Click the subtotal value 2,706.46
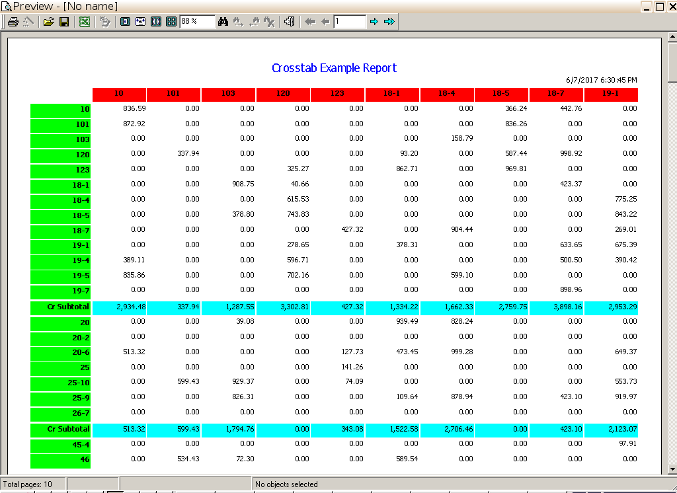677x493 pixels. point(459,430)
